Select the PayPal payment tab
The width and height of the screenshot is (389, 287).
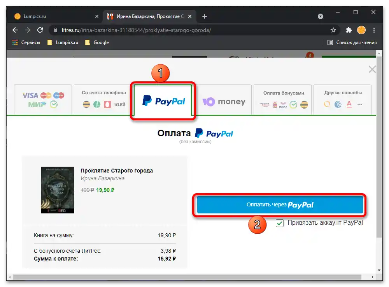click(163, 101)
